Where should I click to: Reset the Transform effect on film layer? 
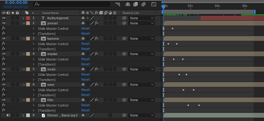[x=85, y=110]
